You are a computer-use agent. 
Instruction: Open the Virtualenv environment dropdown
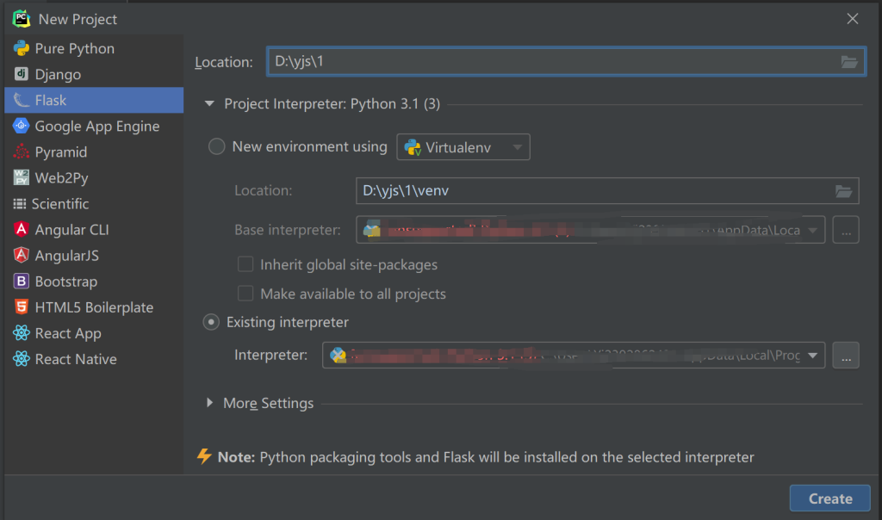pos(463,147)
